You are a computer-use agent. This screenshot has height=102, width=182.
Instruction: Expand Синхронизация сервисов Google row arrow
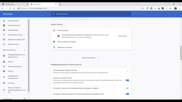coord(128,71)
